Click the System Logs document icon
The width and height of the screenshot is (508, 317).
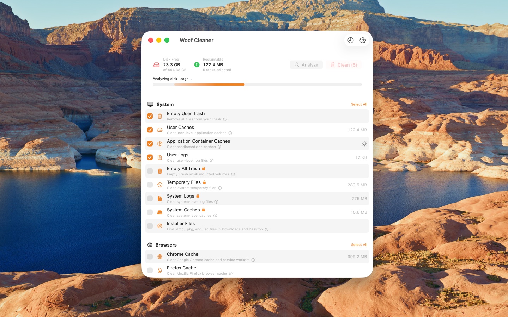(x=160, y=199)
